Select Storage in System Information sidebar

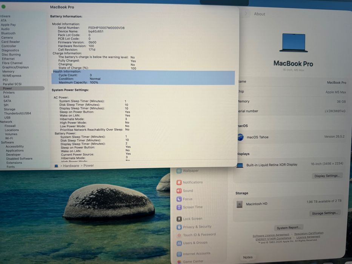click(x=10, y=109)
